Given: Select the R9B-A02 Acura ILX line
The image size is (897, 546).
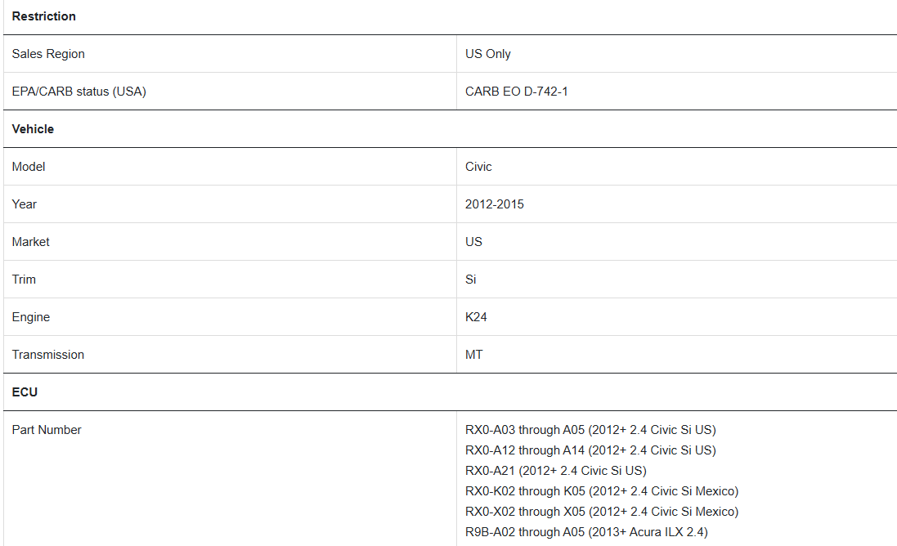Looking at the screenshot, I should coord(586,532).
